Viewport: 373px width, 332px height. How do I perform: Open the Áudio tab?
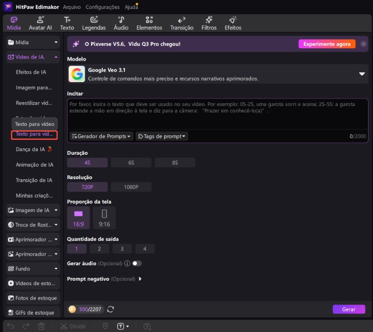coord(121,23)
